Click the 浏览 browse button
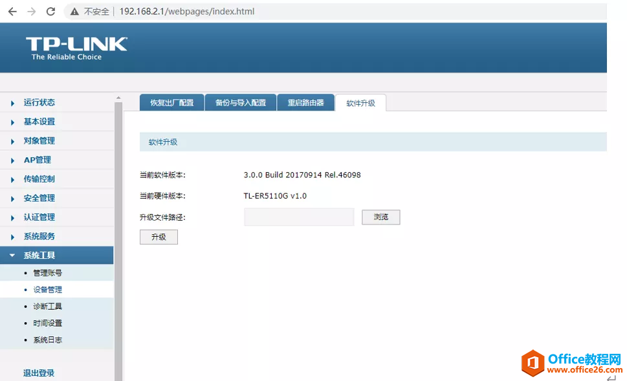This screenshot has width=627, height=381. 380,217
